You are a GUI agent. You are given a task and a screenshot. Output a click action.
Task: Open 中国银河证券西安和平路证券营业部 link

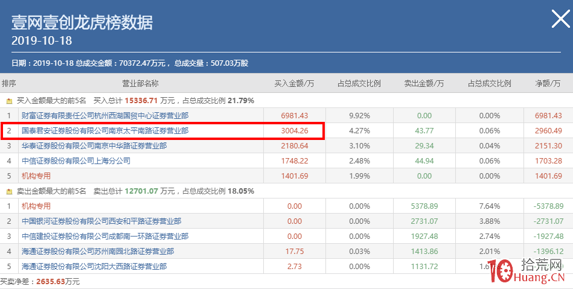101,221
